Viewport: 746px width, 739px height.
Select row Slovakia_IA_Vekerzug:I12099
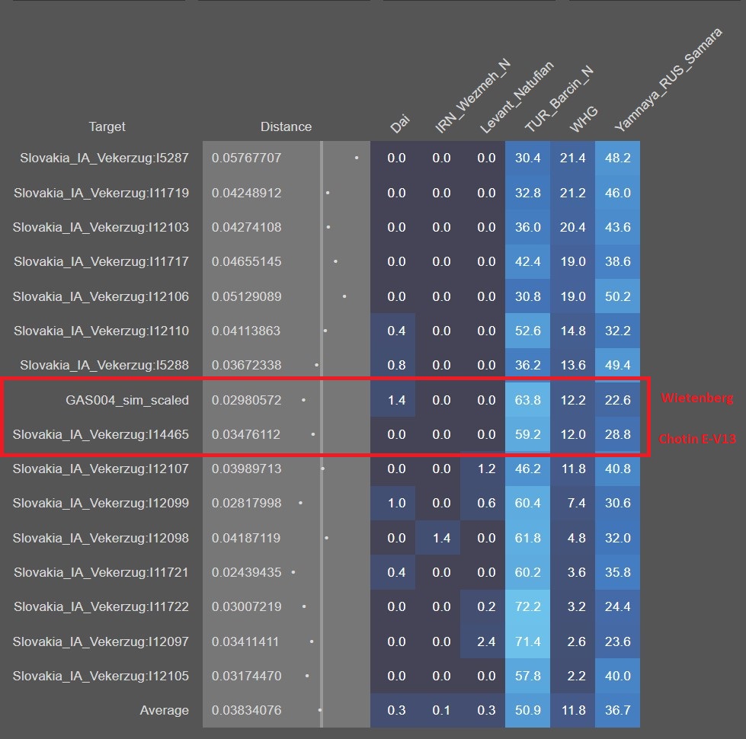pyautogui.click(x=101, y=503)
